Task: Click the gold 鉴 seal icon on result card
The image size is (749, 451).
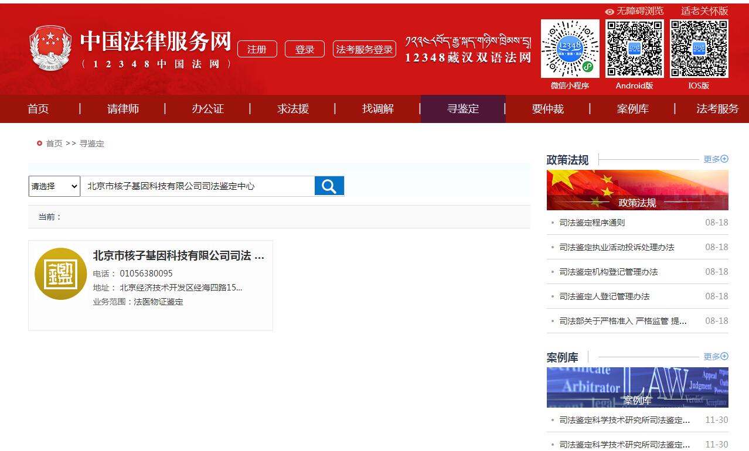Action: [60, 274]
